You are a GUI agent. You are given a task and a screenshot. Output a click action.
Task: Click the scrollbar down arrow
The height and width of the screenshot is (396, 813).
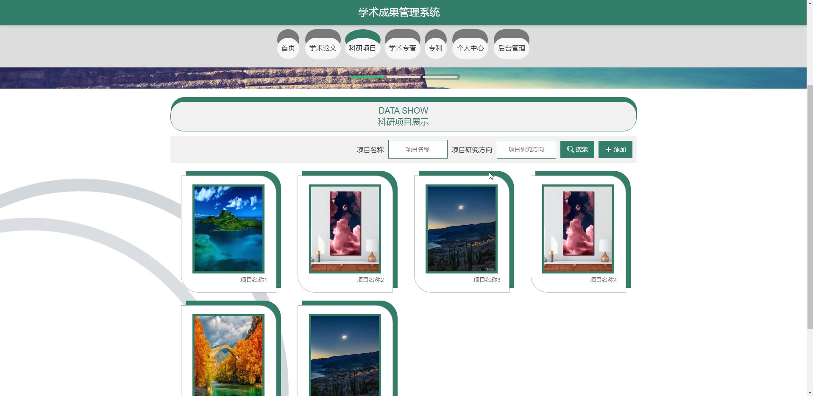click(x=810, y=392)
